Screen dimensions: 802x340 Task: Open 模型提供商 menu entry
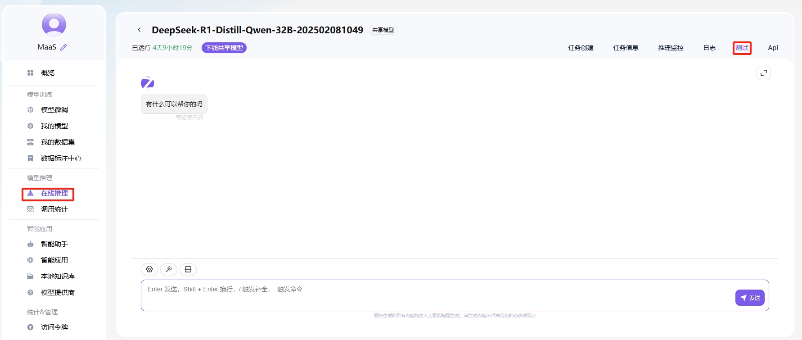(x=58, y=292)
